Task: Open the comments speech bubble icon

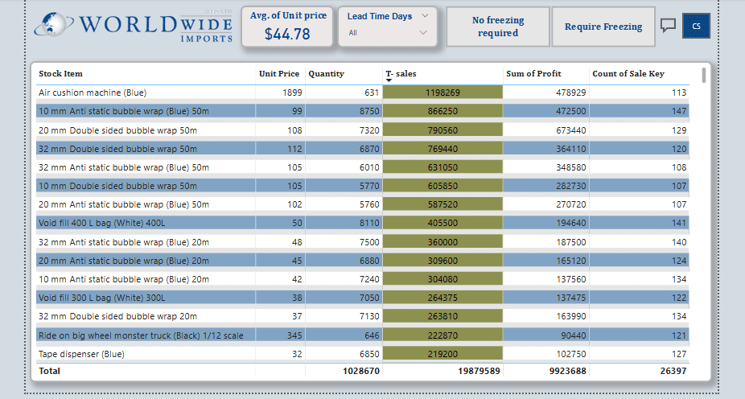Action: [x=668, y=26]
